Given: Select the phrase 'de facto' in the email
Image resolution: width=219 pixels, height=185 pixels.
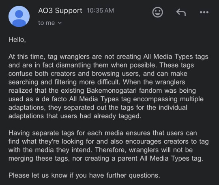Looking at the screenshot, I should [54, 99].
